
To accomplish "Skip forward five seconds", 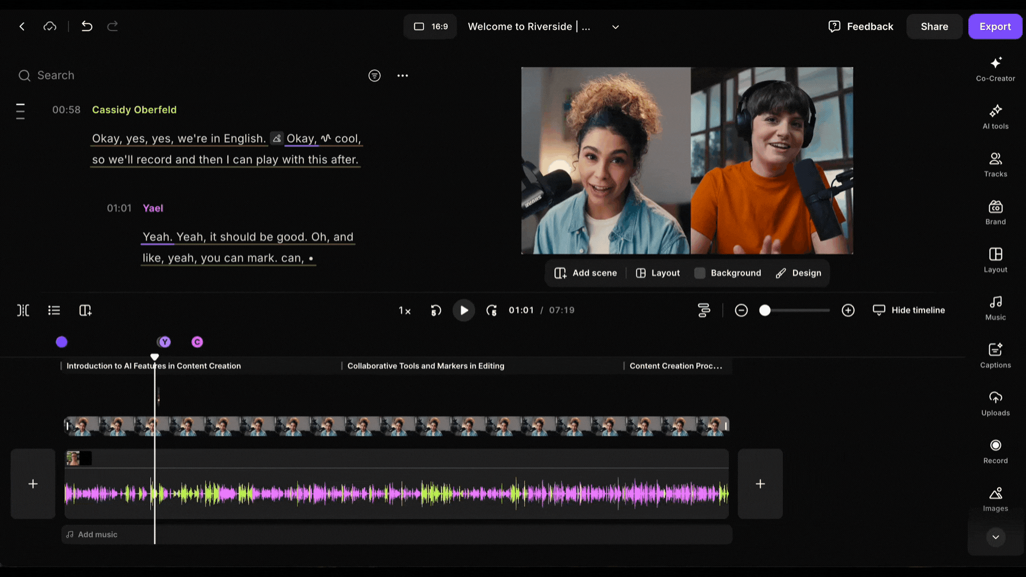I will 492,310.
